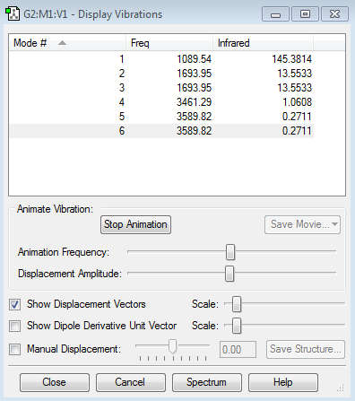355x401 pixels.
Task: Click the Mode # sort arrow
Action: pos(62,43)
